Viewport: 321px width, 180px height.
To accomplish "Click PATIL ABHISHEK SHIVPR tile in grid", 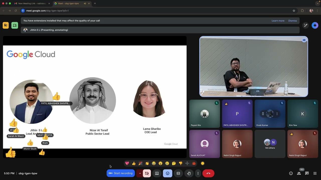I will point(237,114).
